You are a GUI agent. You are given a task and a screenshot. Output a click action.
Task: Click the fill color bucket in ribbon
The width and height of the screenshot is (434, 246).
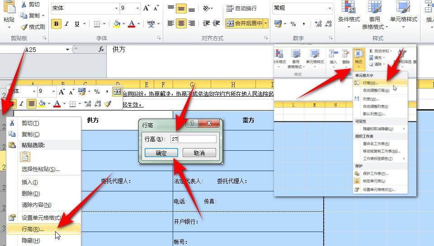click(x=117, y=24)
